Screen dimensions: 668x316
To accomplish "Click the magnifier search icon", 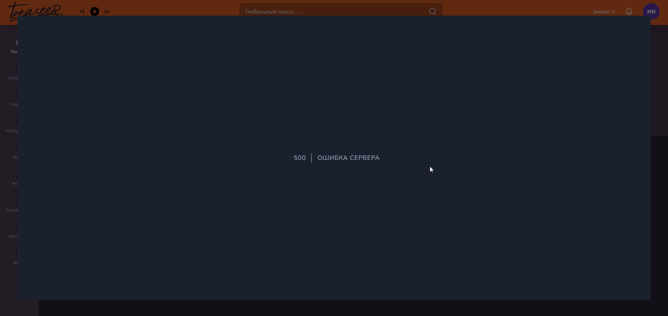I will click(x=433, y=11).
